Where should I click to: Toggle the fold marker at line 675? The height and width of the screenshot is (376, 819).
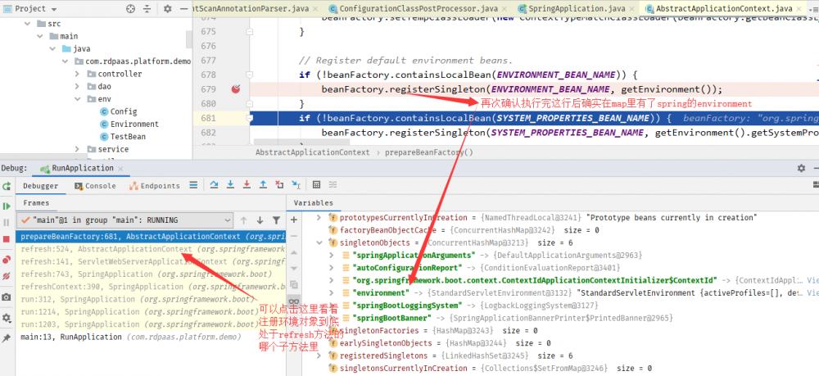pos(250,31)
